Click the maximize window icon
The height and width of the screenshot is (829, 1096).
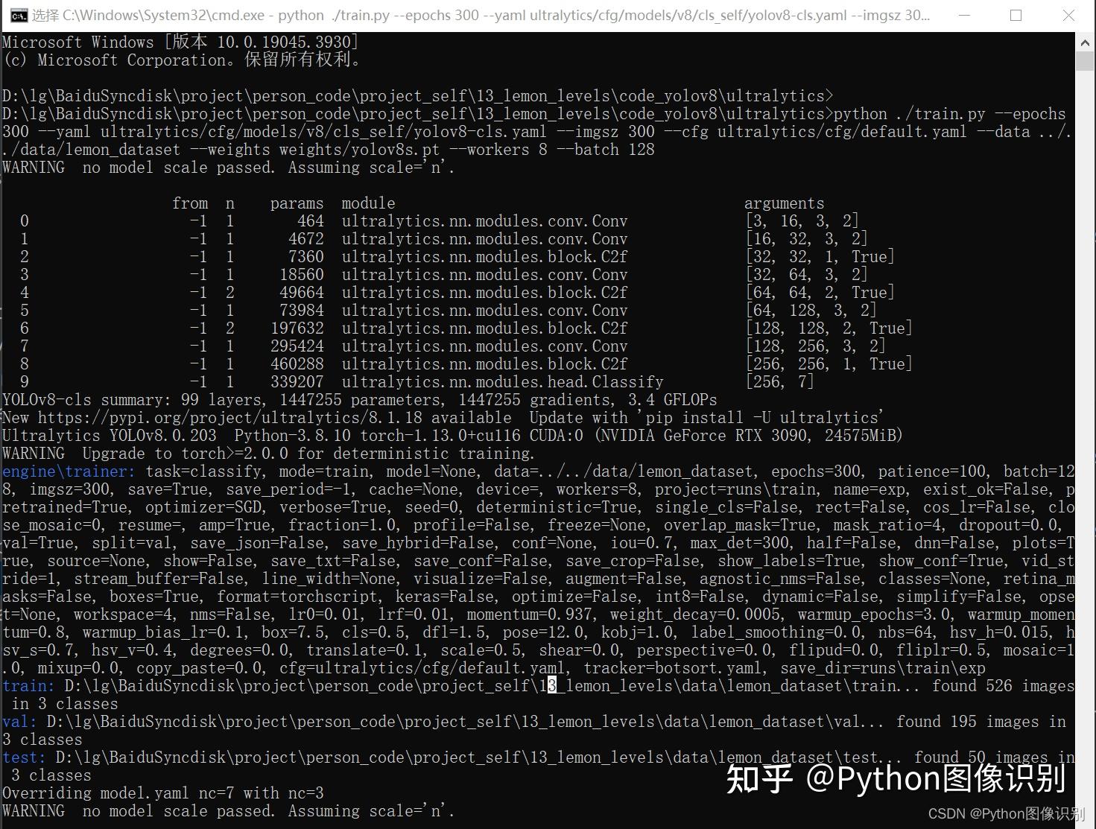coord(1016,14)
